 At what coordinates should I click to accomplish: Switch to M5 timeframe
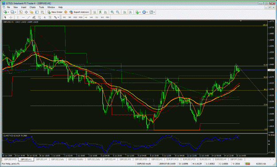click(70, 17)
